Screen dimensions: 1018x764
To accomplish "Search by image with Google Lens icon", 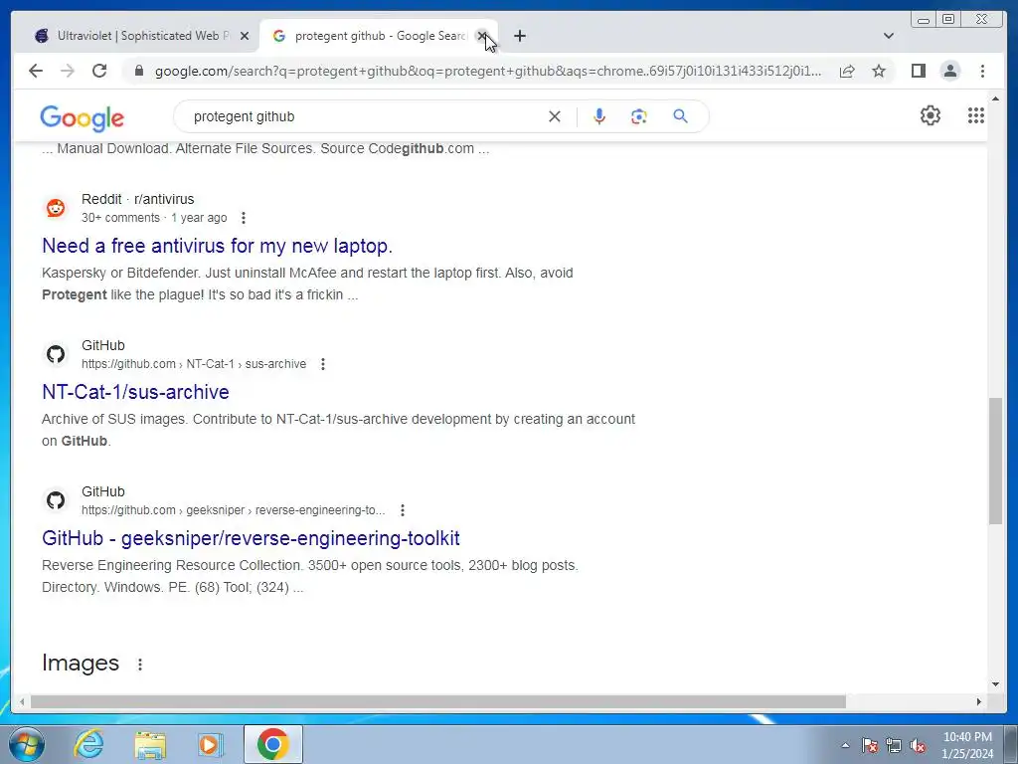I will (639, 116).
